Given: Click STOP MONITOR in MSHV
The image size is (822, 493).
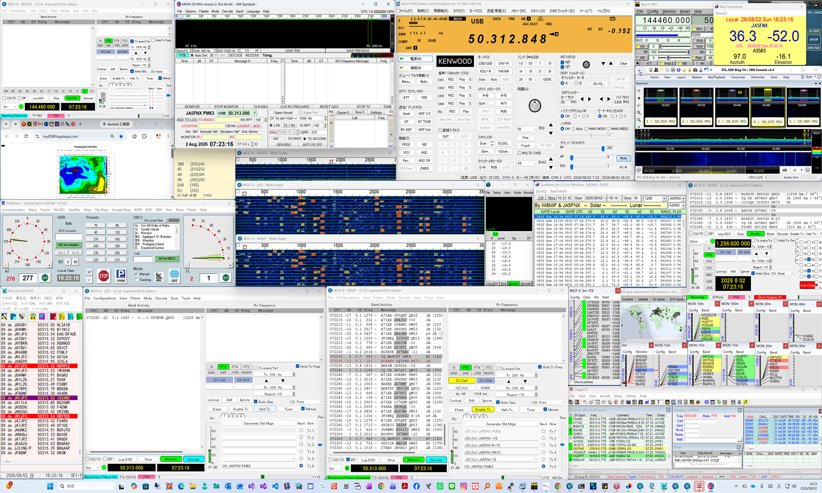Looking at the screenshot, I should point(226,107).
